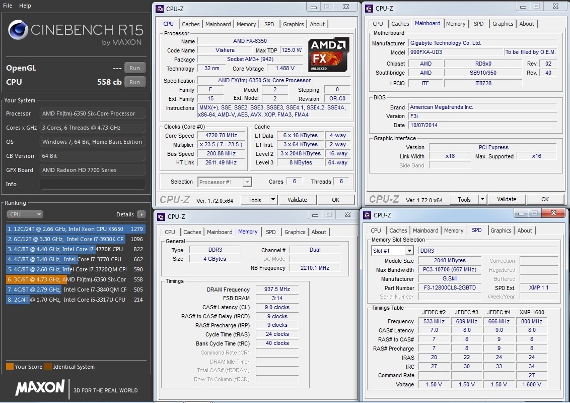This screenshot has width=570, height=403.
Task: Click the MAXON logo at bottom
Action: tap(40, 387)
